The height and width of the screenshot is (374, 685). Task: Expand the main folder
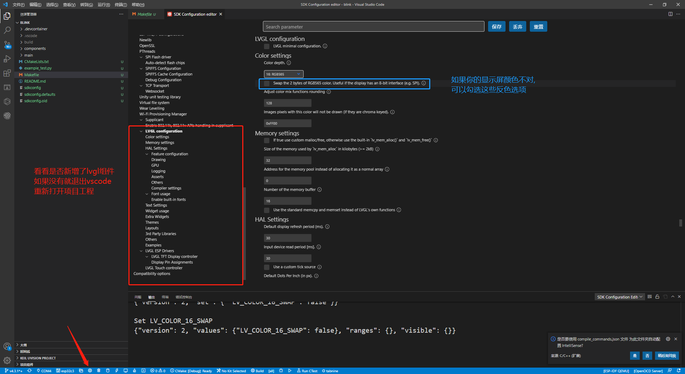[x=29, y=55]
